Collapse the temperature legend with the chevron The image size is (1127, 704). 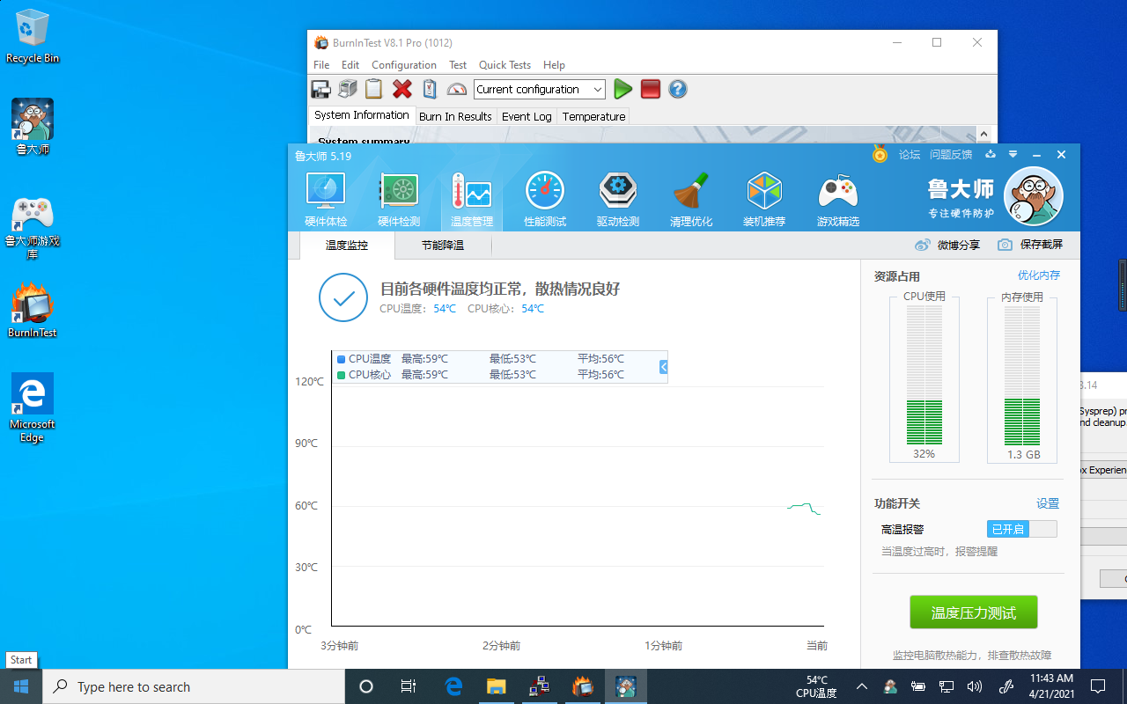[x=662, y=367]
